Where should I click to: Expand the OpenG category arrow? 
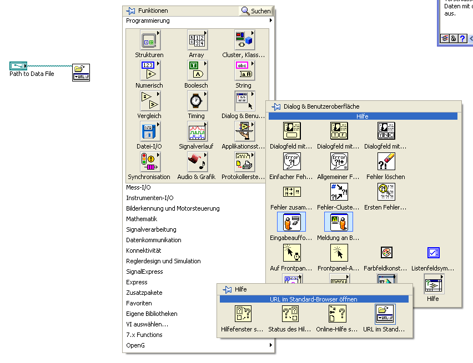tap(270, 345)
